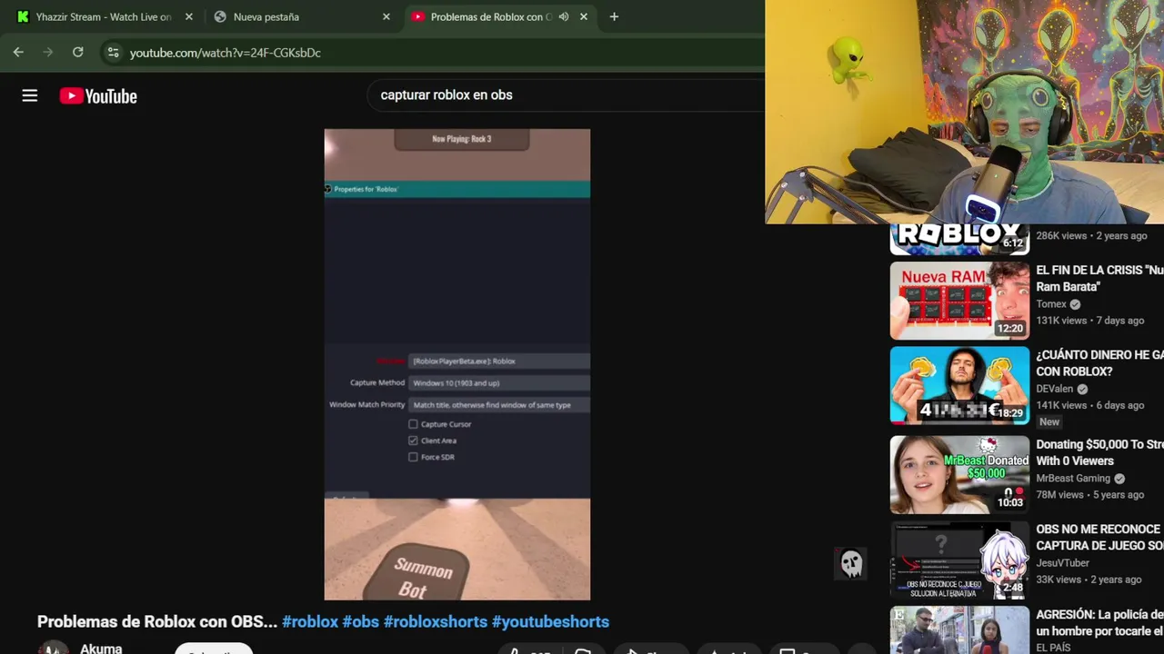Viewport: 1164px width, 654px height.
Task: Go back one page in browser
Action: point(18,53)
